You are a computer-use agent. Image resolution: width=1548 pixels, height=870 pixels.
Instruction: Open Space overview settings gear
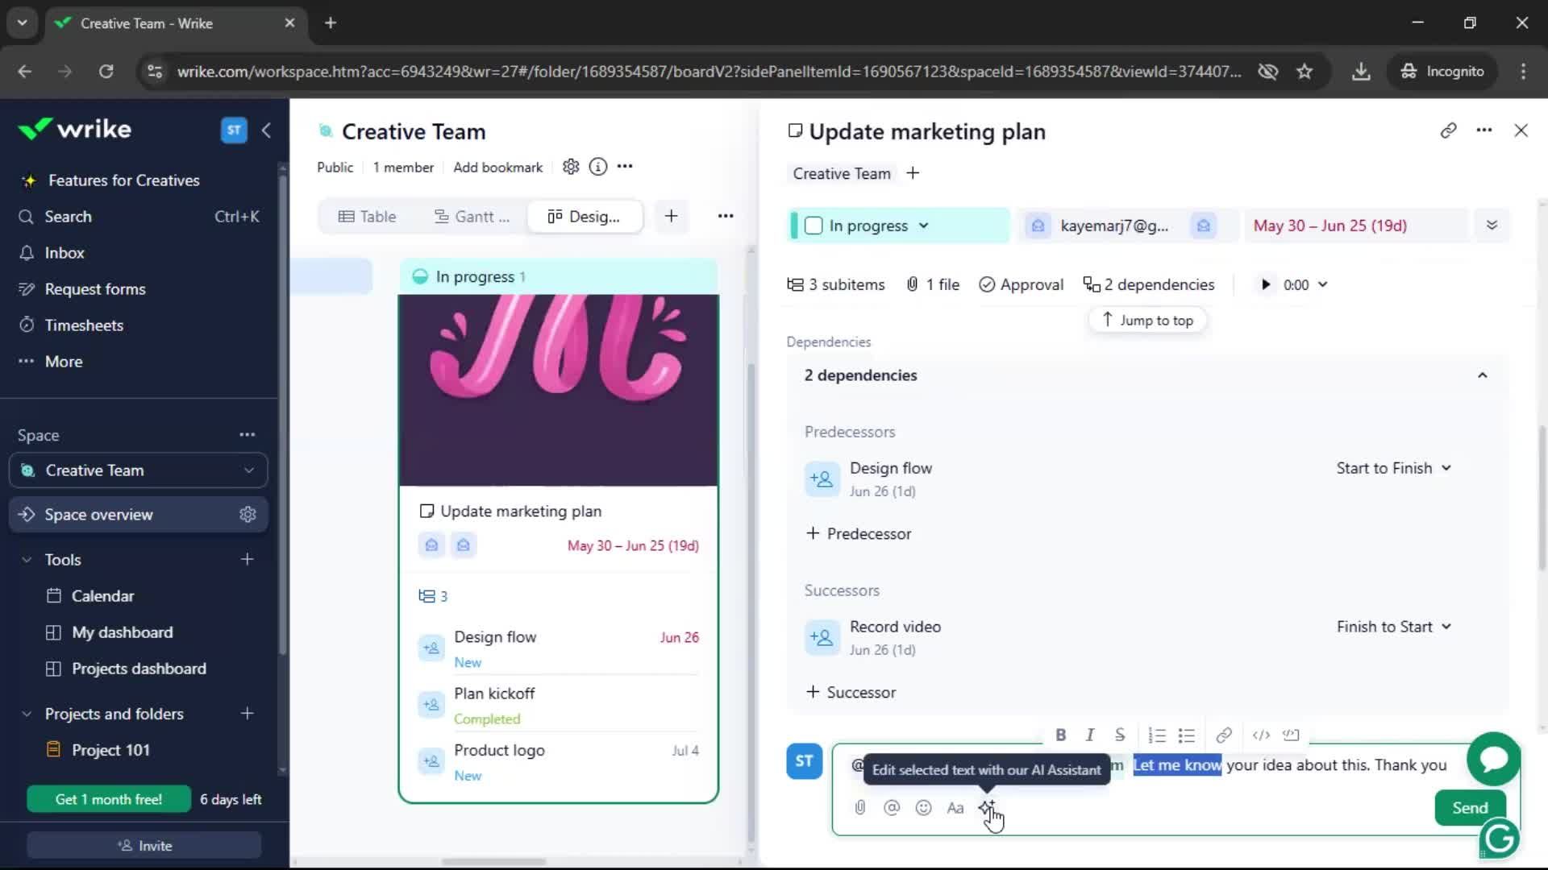pyautogui.click(x=248, y=515)
